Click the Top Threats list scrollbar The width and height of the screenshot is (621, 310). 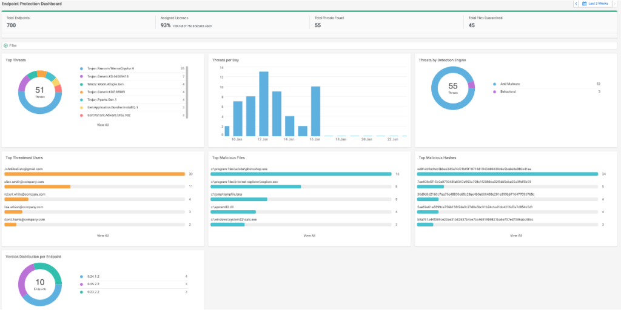(187, 91)
